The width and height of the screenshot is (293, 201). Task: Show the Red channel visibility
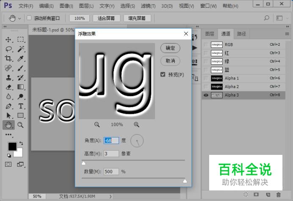click(206, 53)
